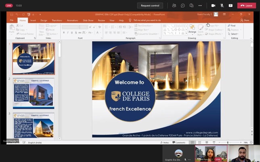The width and height of the screenshot is (260, 162).
Task: Open Teams more actions ellipsis menu
Action: [200, 6]
